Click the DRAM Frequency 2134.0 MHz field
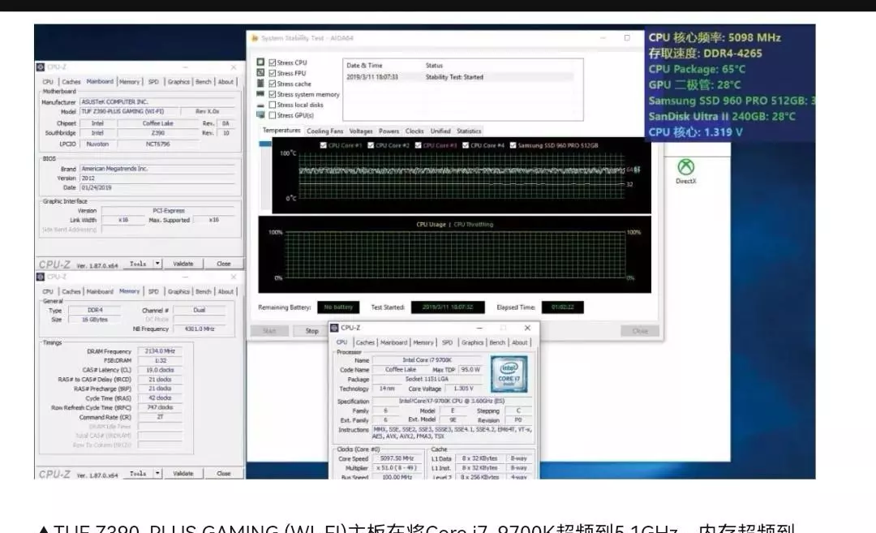This screenshot has width=876, height=533. coord(160,351)
